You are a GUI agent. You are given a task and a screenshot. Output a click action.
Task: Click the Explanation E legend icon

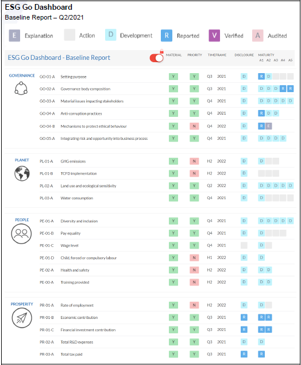click(x=14, y=36)
